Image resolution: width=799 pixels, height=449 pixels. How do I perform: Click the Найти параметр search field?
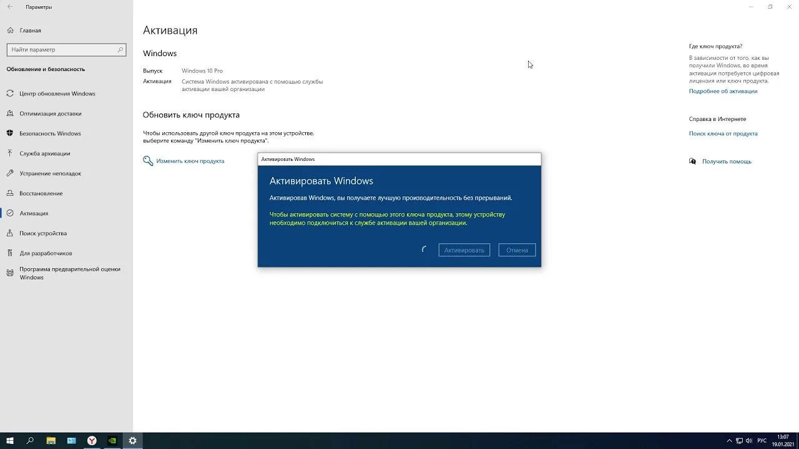(x=66, y=49)
